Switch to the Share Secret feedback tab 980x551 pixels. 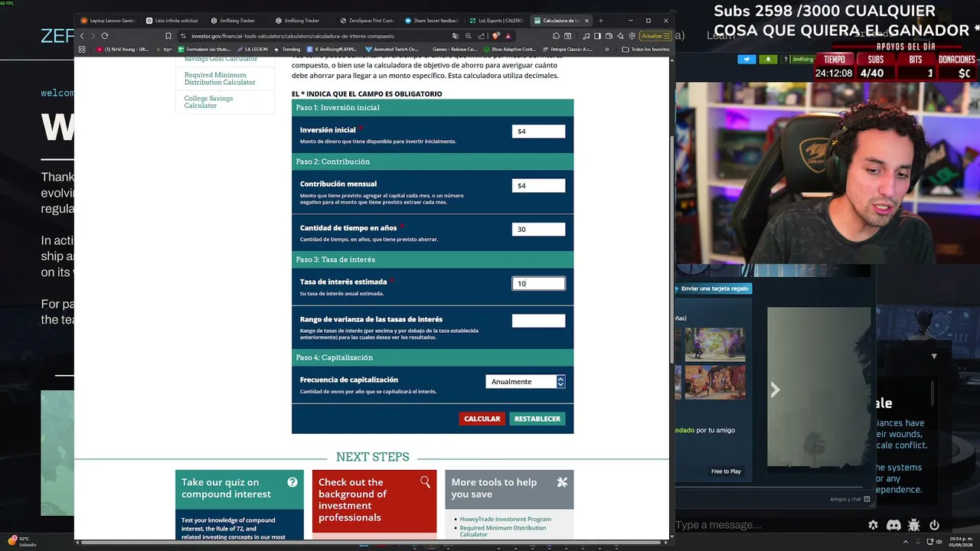(x=431, y=21)
